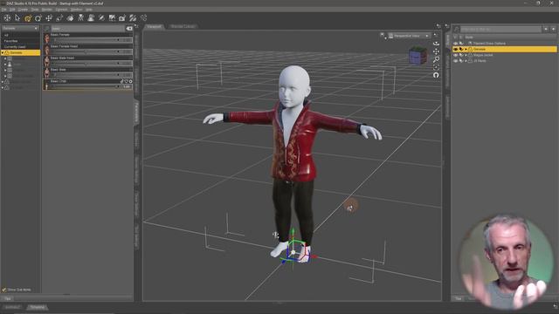The height and width of the screenshot is (314, 559).
Task: Expand the Wagon Jacket node
Action: [x=466, y=55]
